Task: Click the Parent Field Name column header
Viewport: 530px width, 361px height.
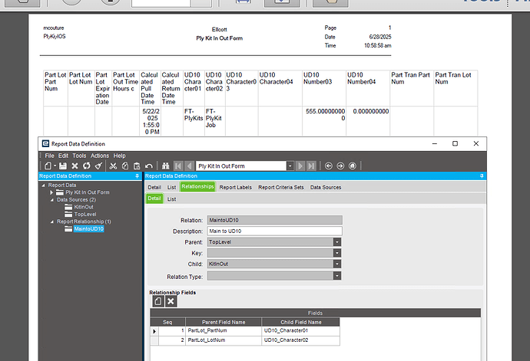Action: click(x=224, y=322)
